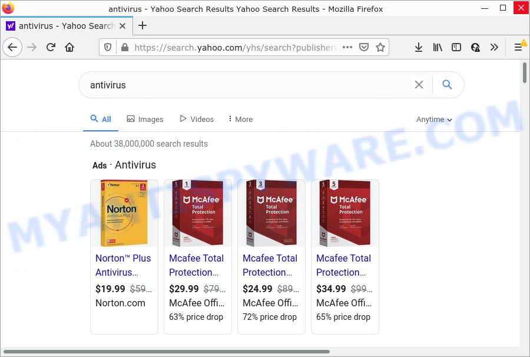The image size is (530, 357).
Task: Show more toolbar tools overflow
Action: point(494,47)
